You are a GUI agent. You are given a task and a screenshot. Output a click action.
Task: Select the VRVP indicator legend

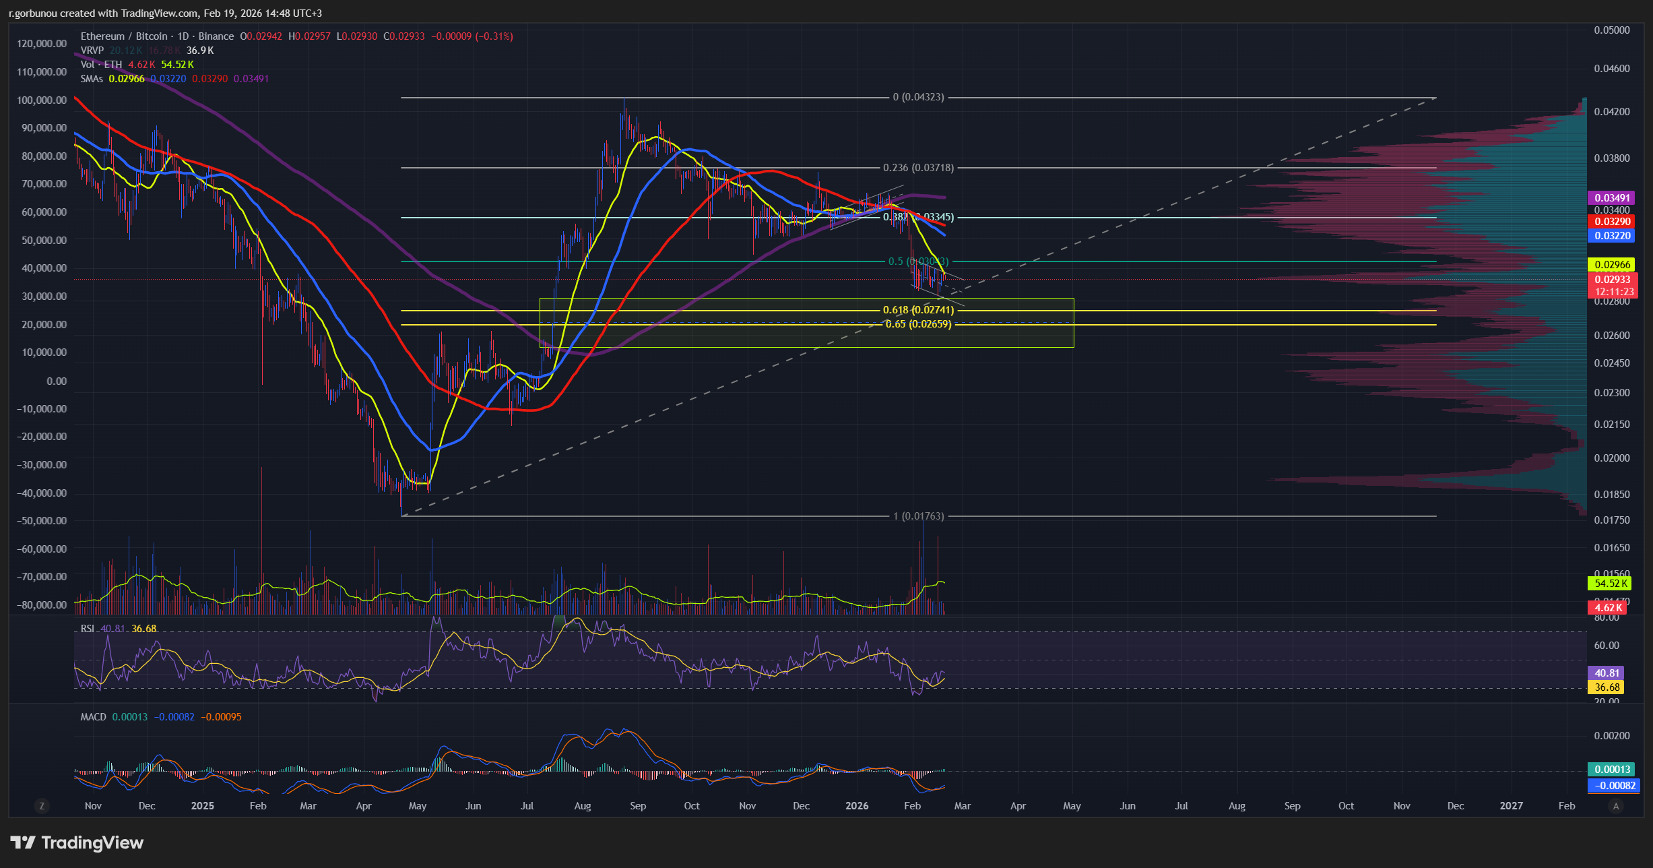click(92, 51)
